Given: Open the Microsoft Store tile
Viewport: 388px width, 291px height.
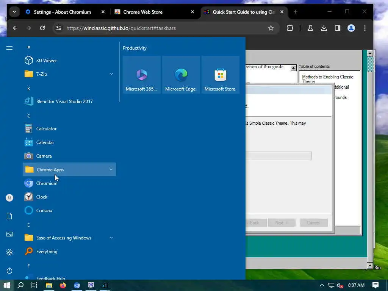Looking at the screenshot, I should (220, 75).
